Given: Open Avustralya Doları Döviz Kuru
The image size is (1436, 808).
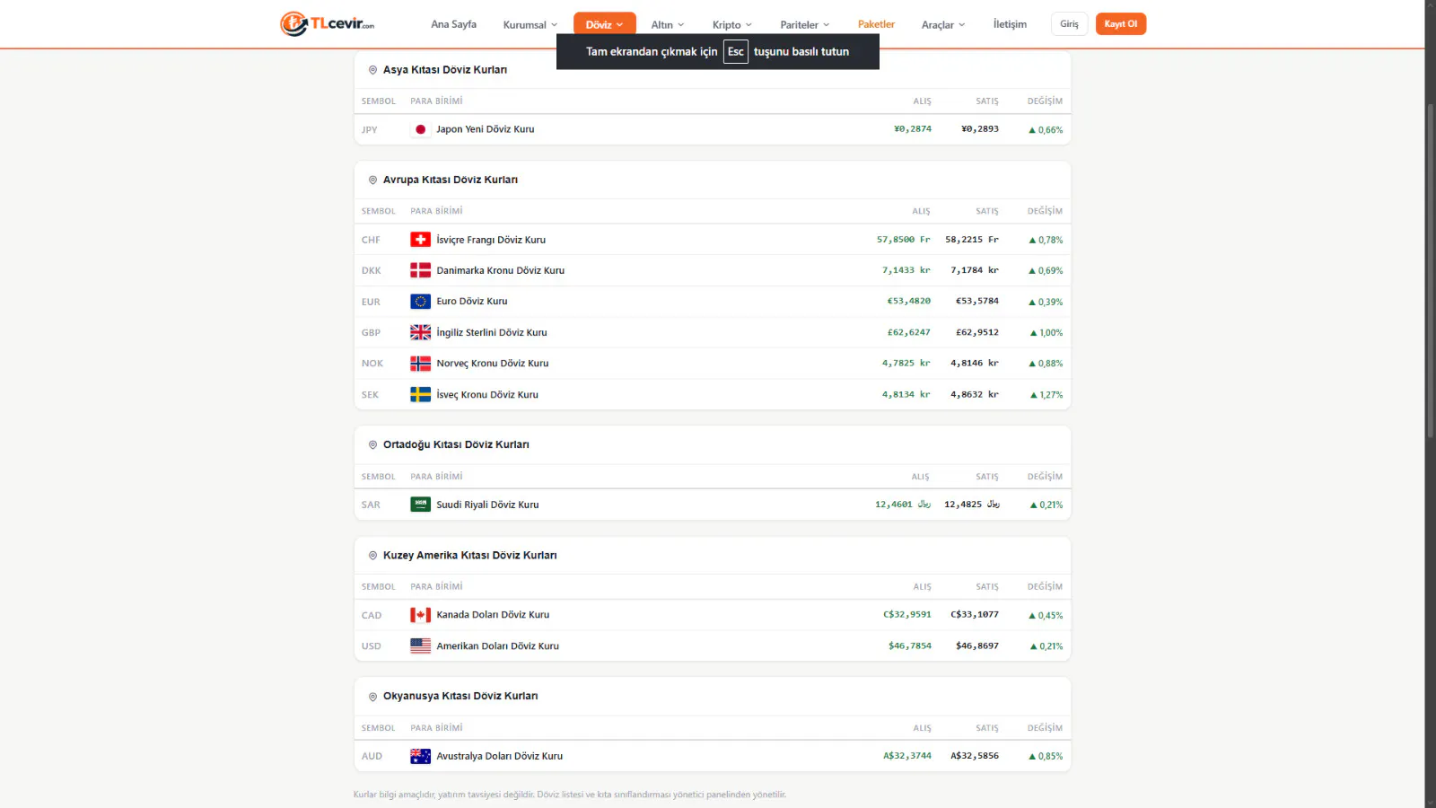Looking at the screenshot, I should 500,756.
